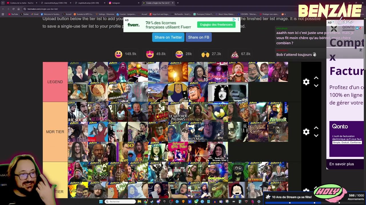Open the Calculator from the taskbar
The height and width of the screenshot is (205, 366).
click(240, 202)
